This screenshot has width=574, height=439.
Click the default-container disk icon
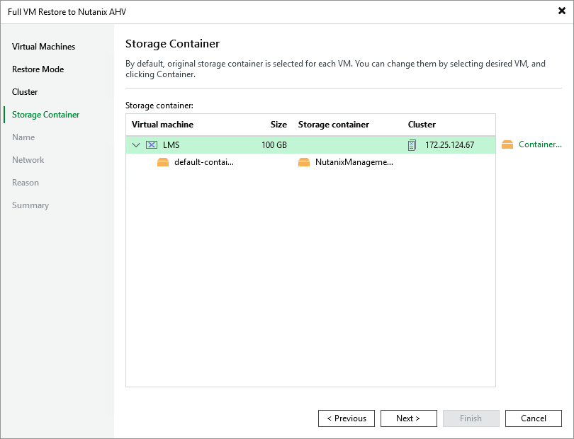(163, 162)
